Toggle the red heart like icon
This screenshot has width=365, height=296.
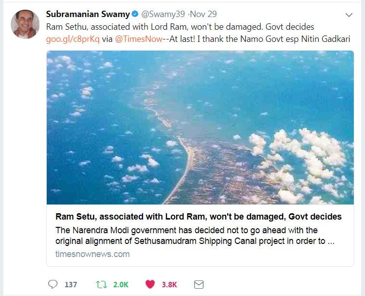pos(150,284)
